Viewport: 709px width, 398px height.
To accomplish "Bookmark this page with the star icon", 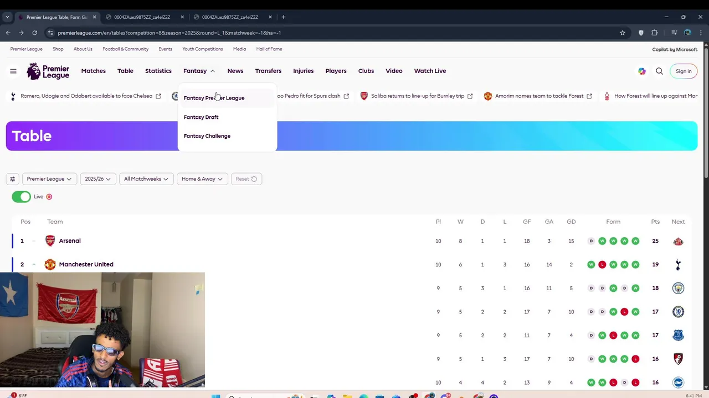I will [623, 33].
